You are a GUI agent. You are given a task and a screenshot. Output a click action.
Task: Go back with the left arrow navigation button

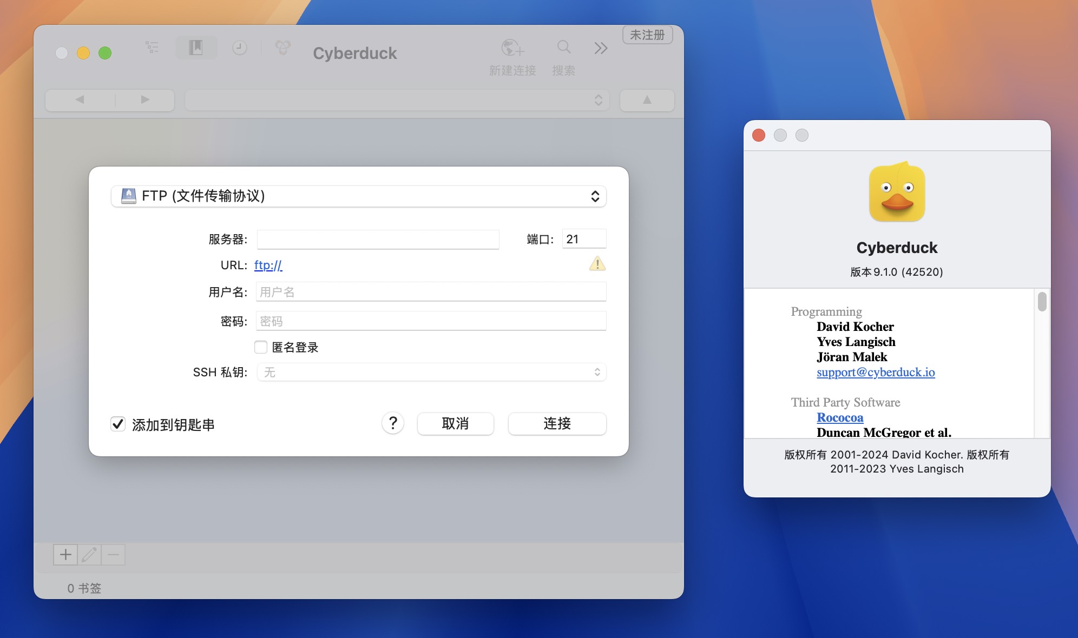[80, 100]
